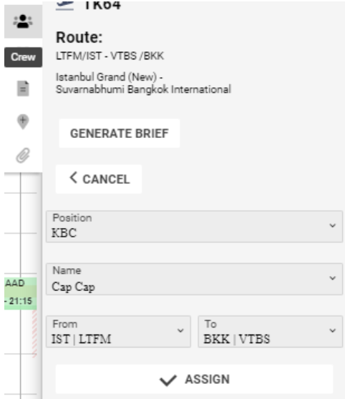Image resolution: width=345 pixels, height=399 pixels.
Task: Open the To dropdown BKK | VTBS
Action: (271, 332)
